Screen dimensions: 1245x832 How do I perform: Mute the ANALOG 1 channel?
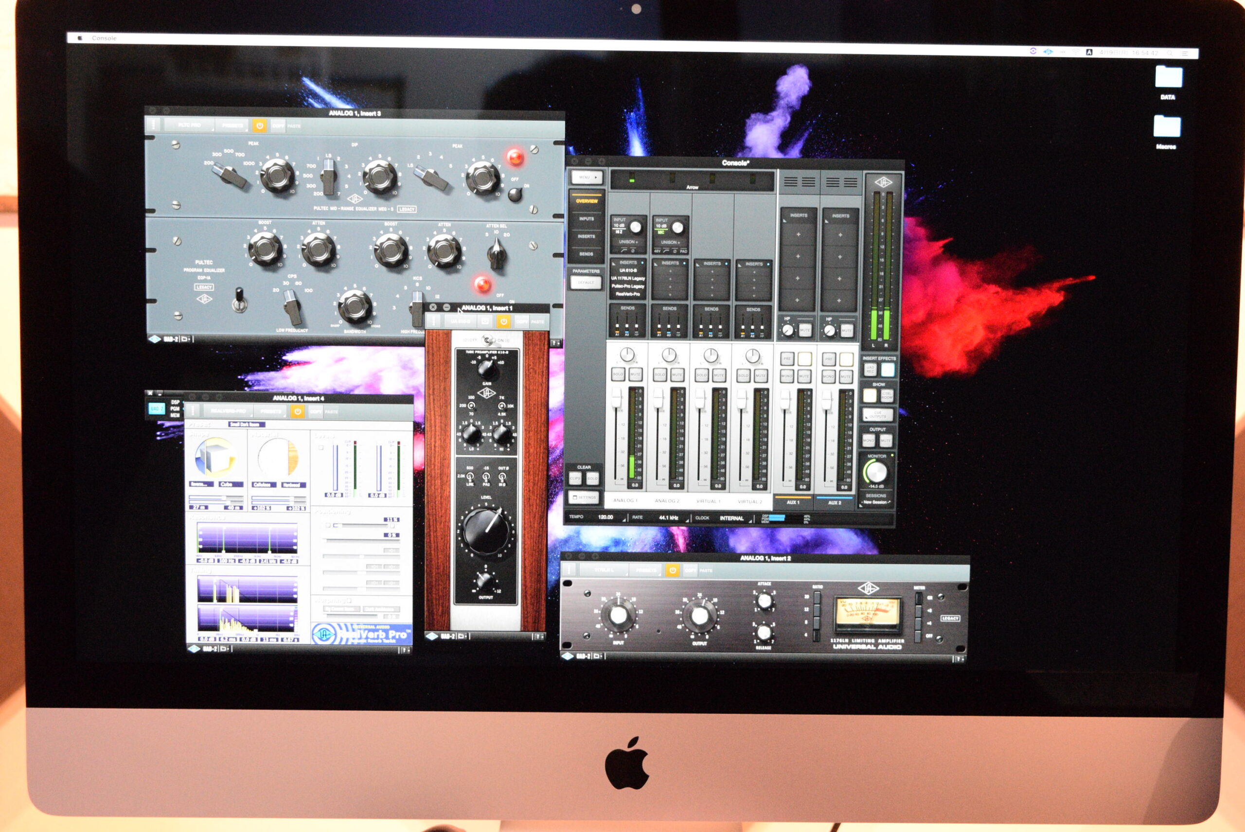pyautogui.click(x=635, y=374)
